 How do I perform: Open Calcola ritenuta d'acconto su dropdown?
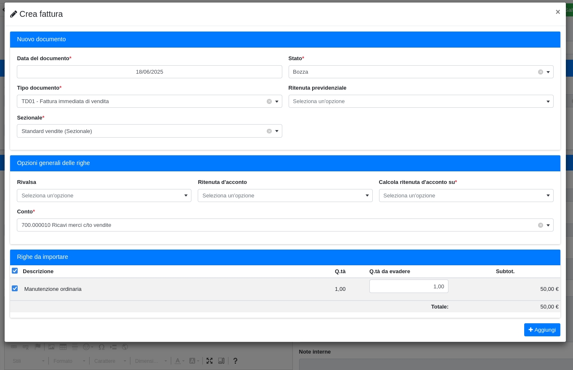click(466, 196)
